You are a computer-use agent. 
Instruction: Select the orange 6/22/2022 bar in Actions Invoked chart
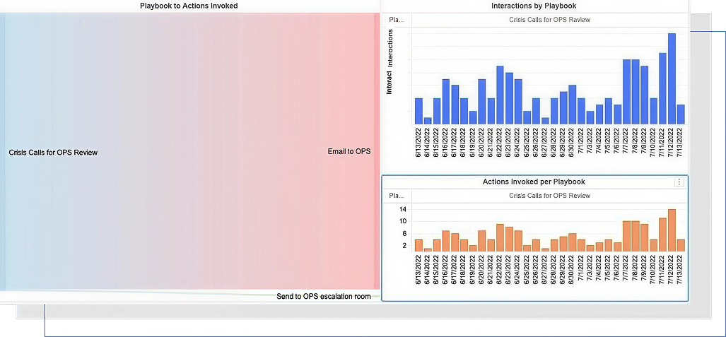click(500, 238)
